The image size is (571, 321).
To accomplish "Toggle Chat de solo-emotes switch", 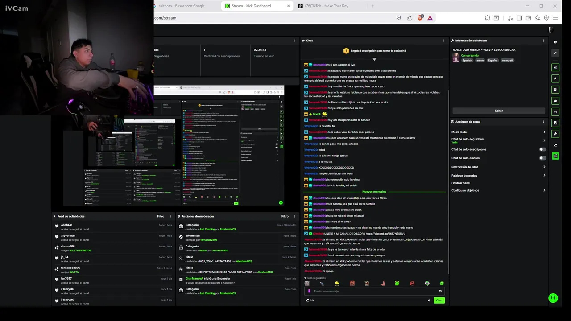I will [542, 158].
